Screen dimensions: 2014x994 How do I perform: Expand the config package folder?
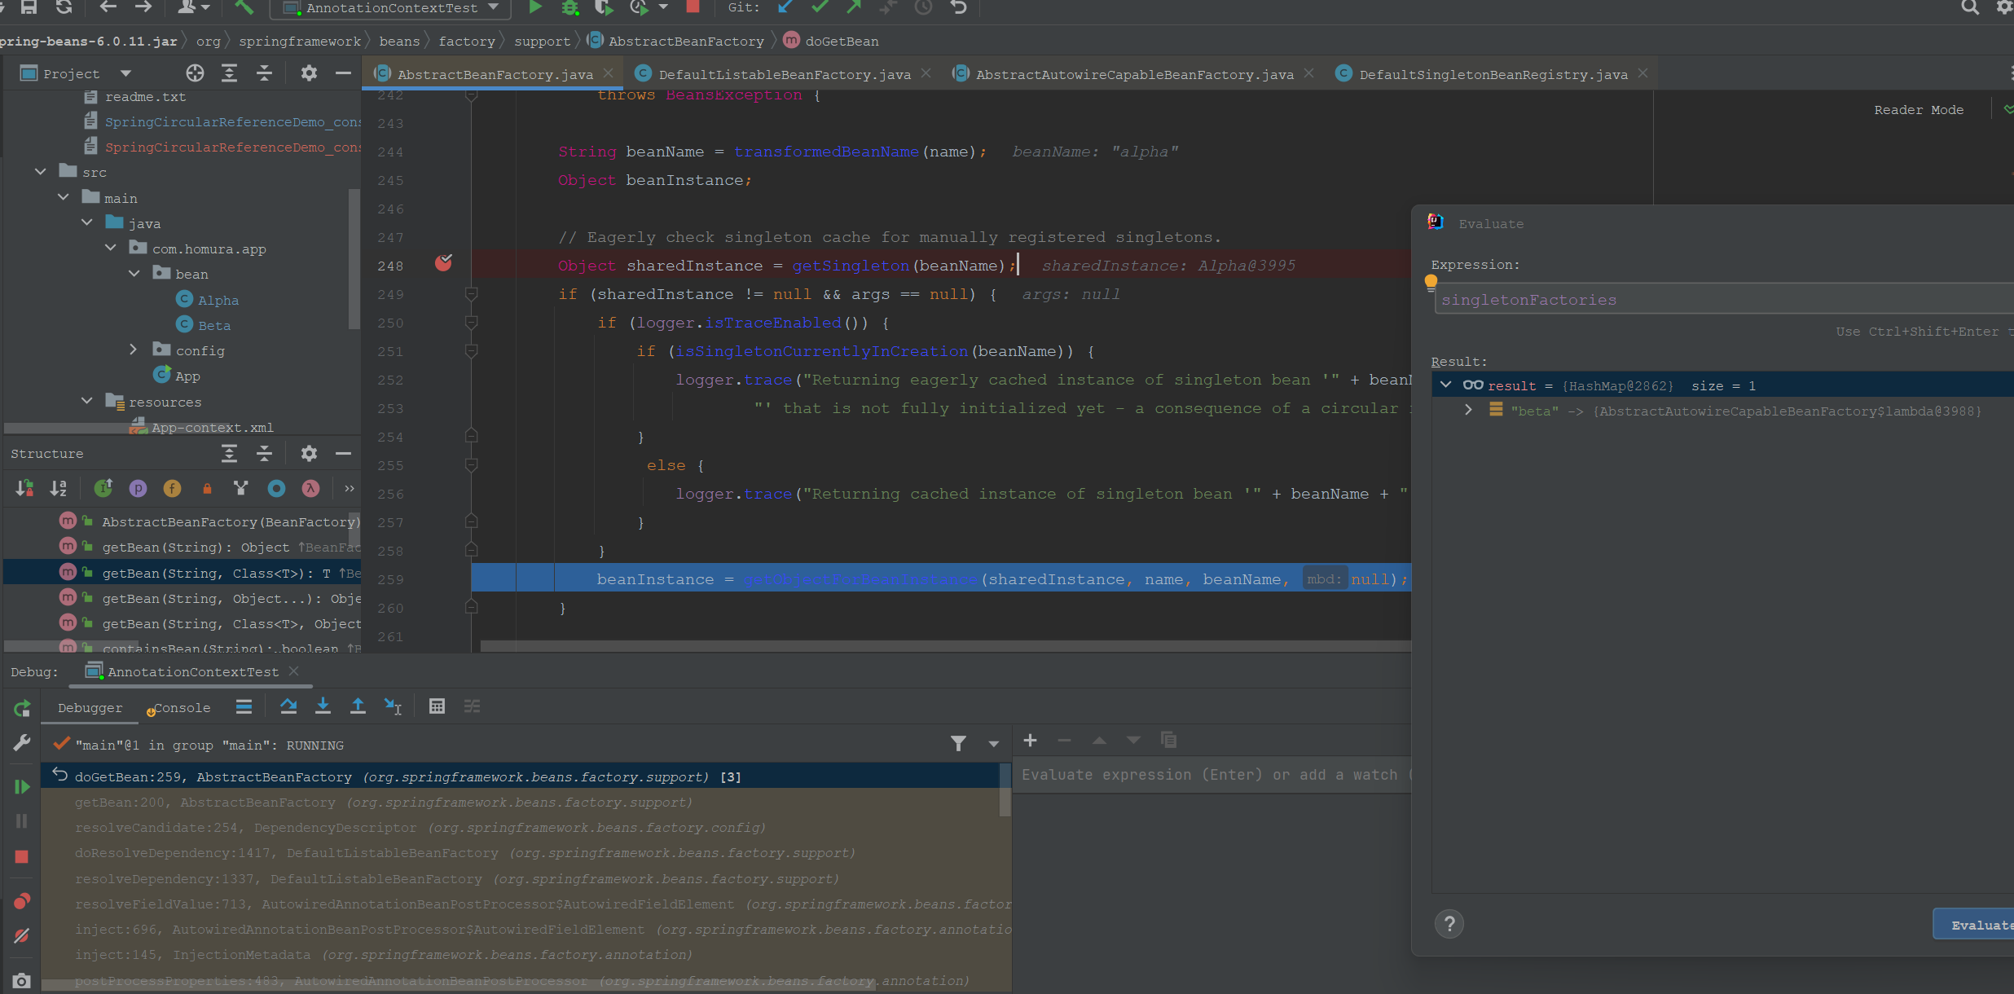(134, 350)
